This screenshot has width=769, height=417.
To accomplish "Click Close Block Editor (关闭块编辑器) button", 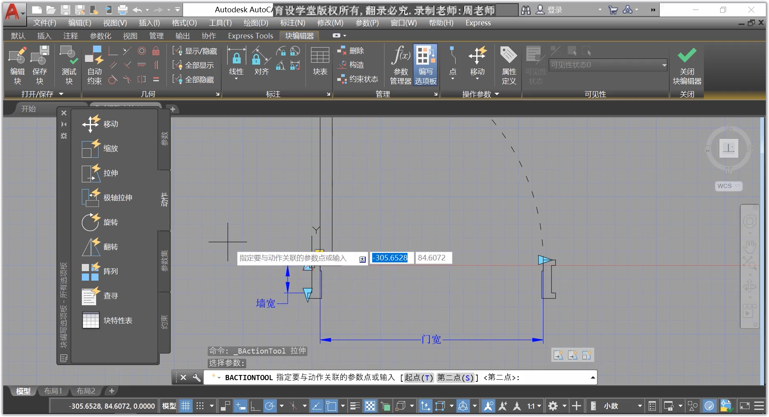I will pos(687,65).
